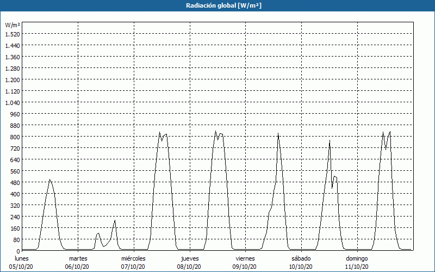Click the 800 y-axis value

click(x=15, y=137)
